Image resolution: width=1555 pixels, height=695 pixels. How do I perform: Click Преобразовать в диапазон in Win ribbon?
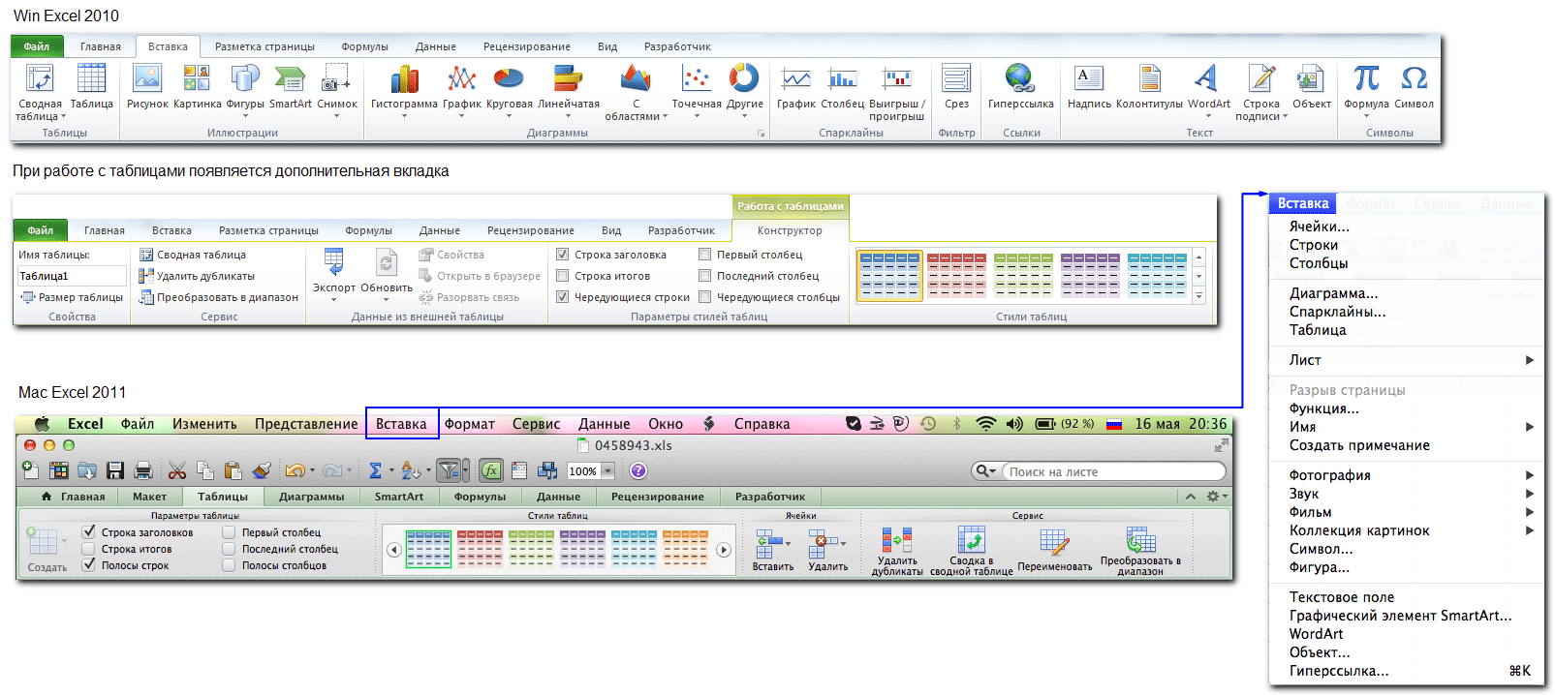tap(219, 297)
